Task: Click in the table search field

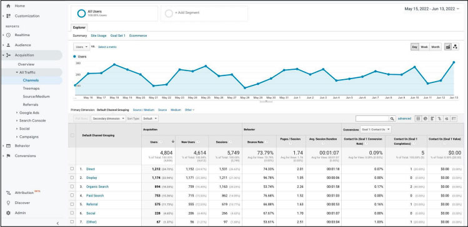Action: pyautogui.click(x=372, y=118)
